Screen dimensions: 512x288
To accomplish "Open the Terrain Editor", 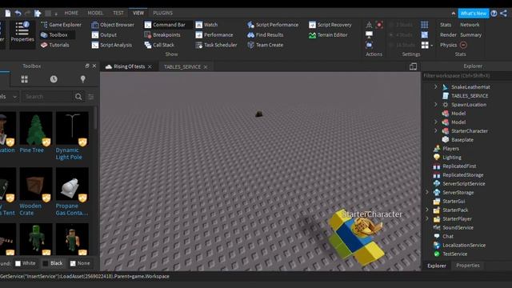I will tap(328, 34).
